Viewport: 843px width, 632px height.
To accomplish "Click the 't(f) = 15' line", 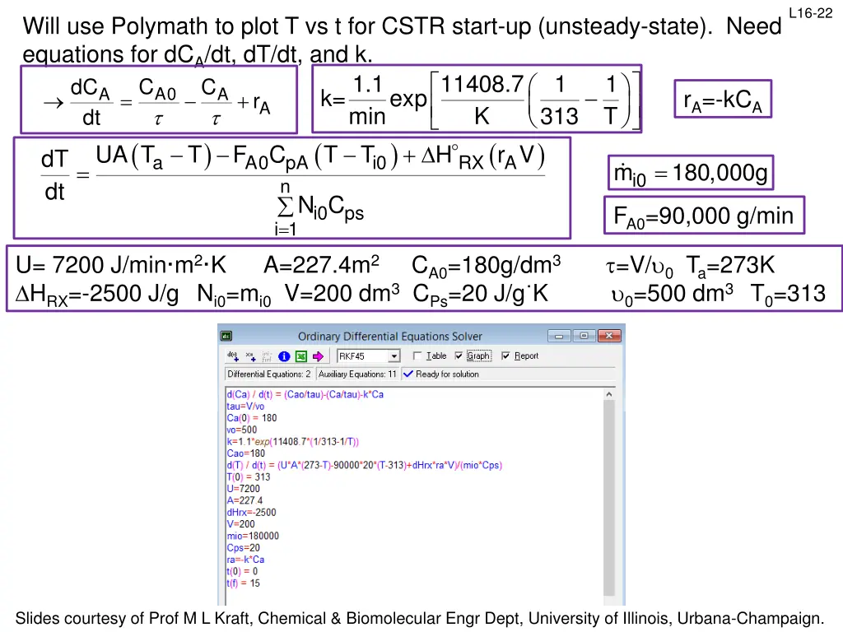I will pyautogui.click(x=243, y=583).
